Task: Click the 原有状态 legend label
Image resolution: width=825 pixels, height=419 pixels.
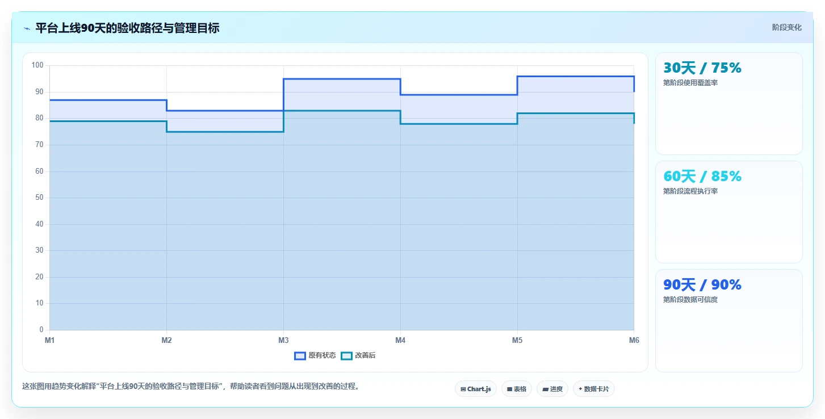Action: pos(322,355)
